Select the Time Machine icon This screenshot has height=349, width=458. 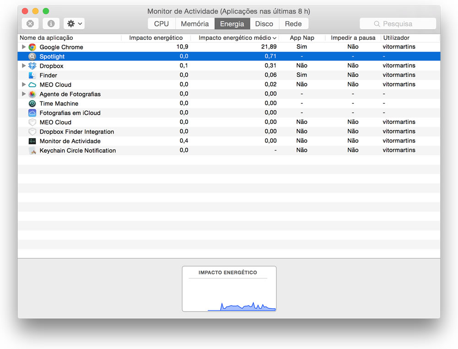point(32,103)
